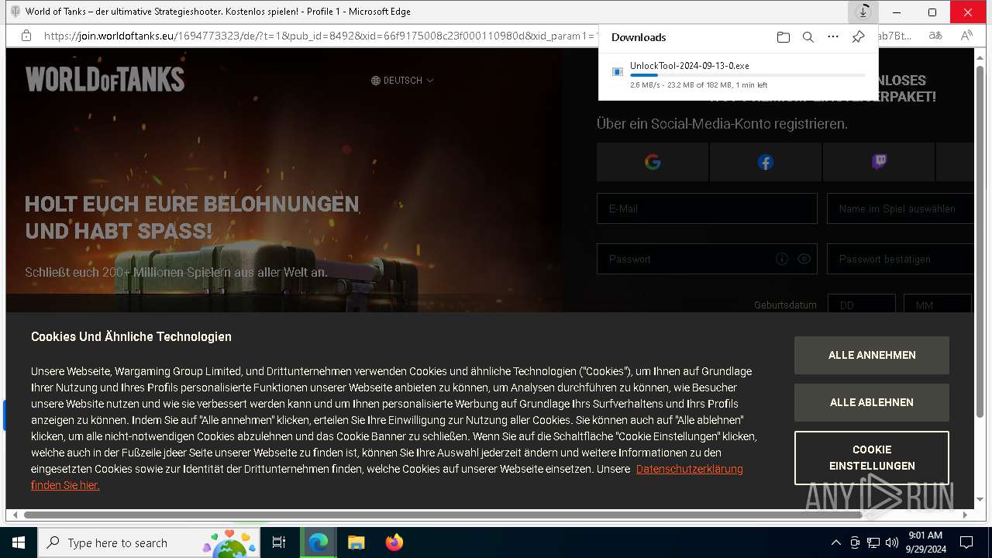Sign up with the Facebook icon
The image size is (992, 558).
pyautogui.click(x=765, y=162)
